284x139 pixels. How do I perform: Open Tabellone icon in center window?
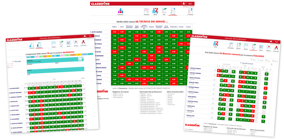(x=147, y=11)
